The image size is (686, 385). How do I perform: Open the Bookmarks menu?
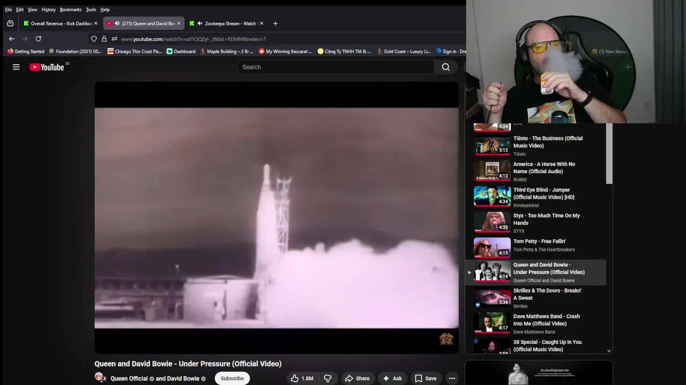pyautogui.click(x=71, y=10)
